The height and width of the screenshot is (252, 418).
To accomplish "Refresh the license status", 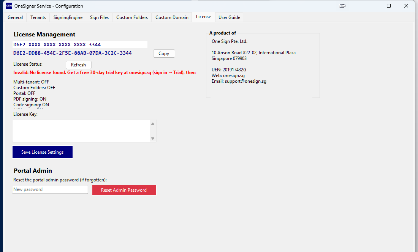I will 78,65.
